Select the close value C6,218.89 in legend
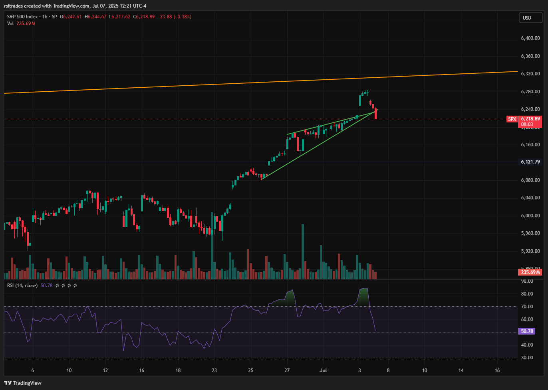This screenshot has width=548, height=390. tap(144, 17)
